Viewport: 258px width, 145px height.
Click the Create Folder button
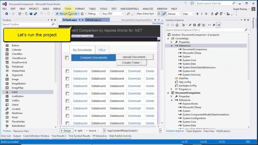[x=132, y=63]
